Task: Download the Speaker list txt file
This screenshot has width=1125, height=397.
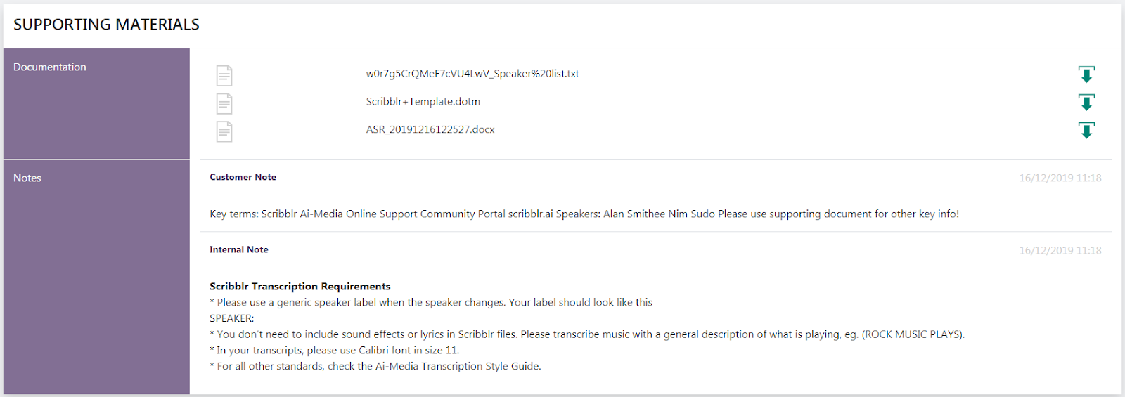Action: (x=1086, y=74)
